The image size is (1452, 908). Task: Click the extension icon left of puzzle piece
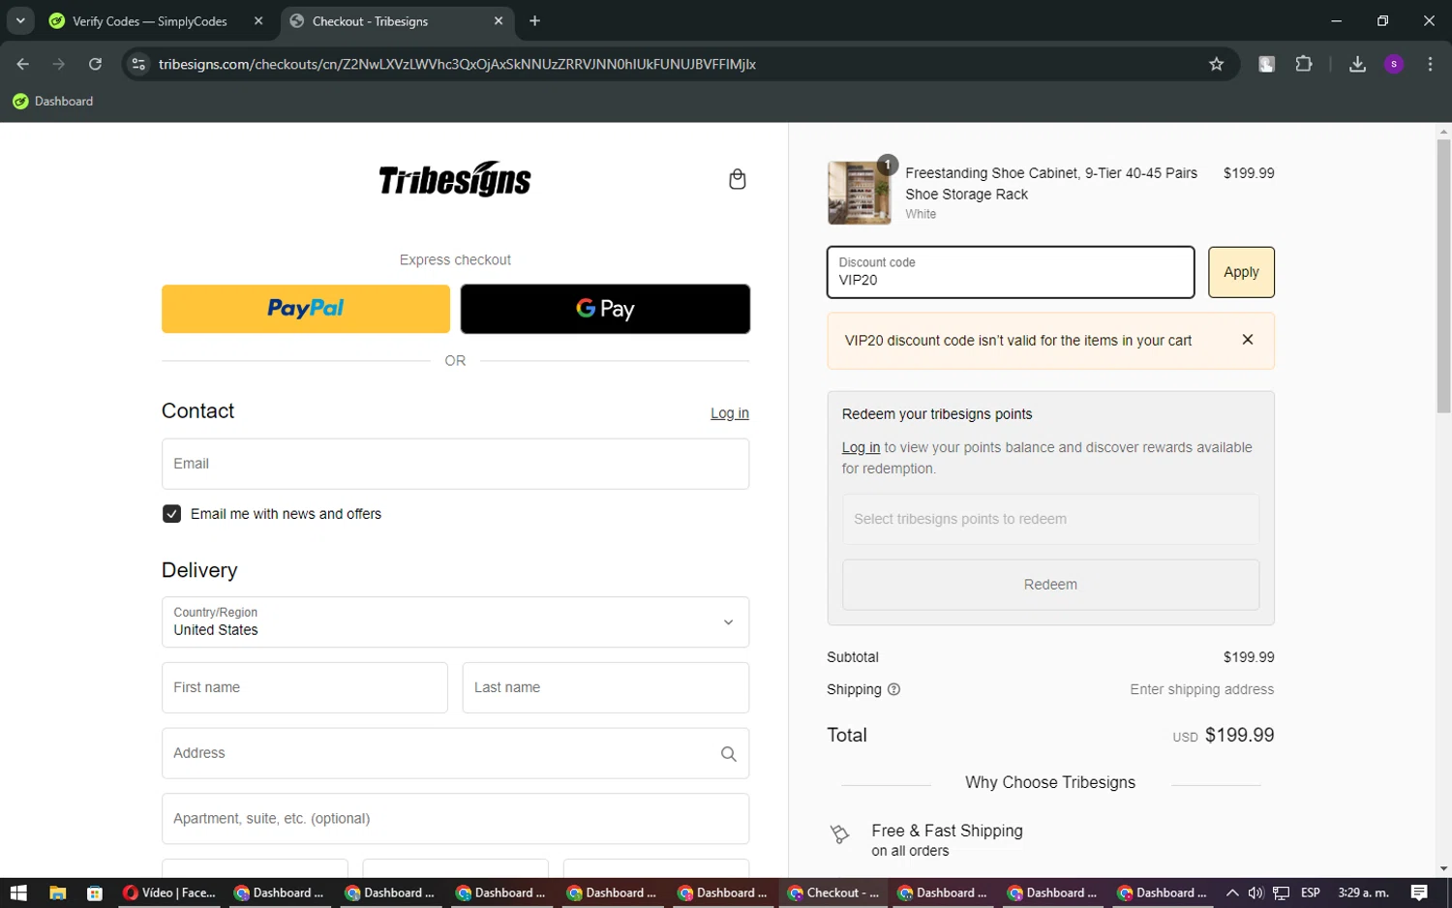click(x=1266, y=64)
